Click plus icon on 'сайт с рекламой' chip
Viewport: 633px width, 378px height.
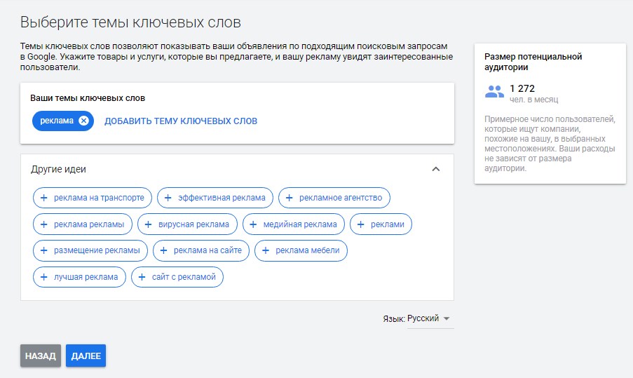point(142,277)
